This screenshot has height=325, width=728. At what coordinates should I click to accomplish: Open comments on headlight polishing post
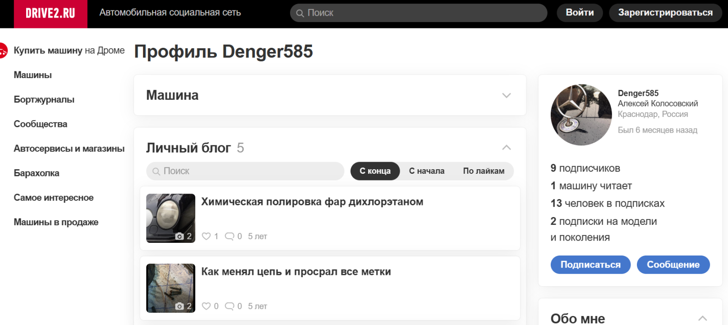coord(230,236)
